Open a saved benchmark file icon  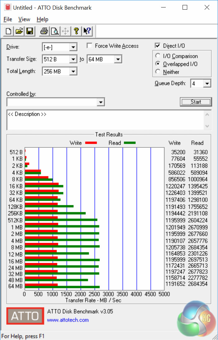(x=19, y=31)
